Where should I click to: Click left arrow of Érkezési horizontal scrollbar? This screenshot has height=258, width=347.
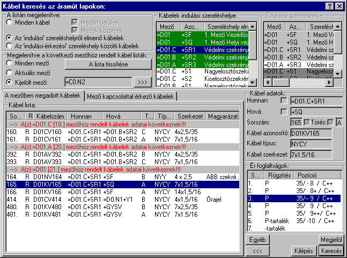pos(268,83)
